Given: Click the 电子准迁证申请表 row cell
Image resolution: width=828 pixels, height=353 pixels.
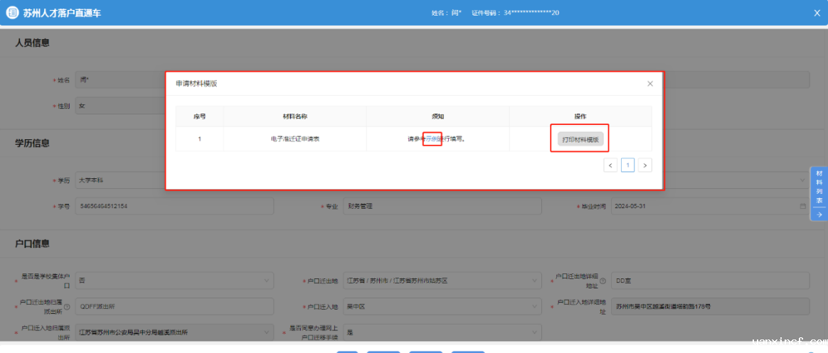Looking at the screenshot, I should click(x=294, y=139).
